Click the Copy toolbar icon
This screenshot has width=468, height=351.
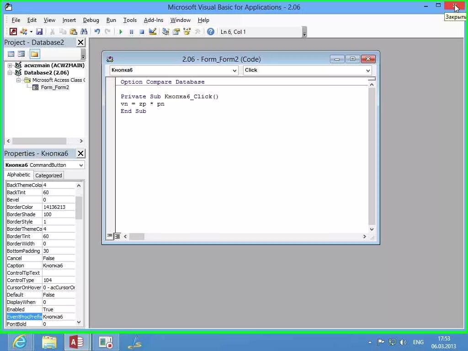click(x=63, y=32)
